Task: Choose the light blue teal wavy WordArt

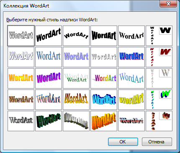Action: pos(131,78)
